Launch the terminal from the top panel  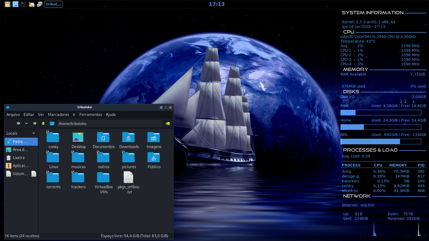click(x=24, y=4)
